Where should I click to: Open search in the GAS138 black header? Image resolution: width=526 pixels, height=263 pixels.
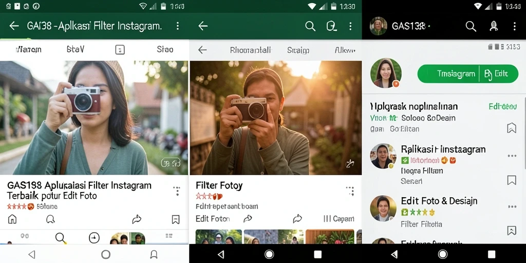point(471,26)
